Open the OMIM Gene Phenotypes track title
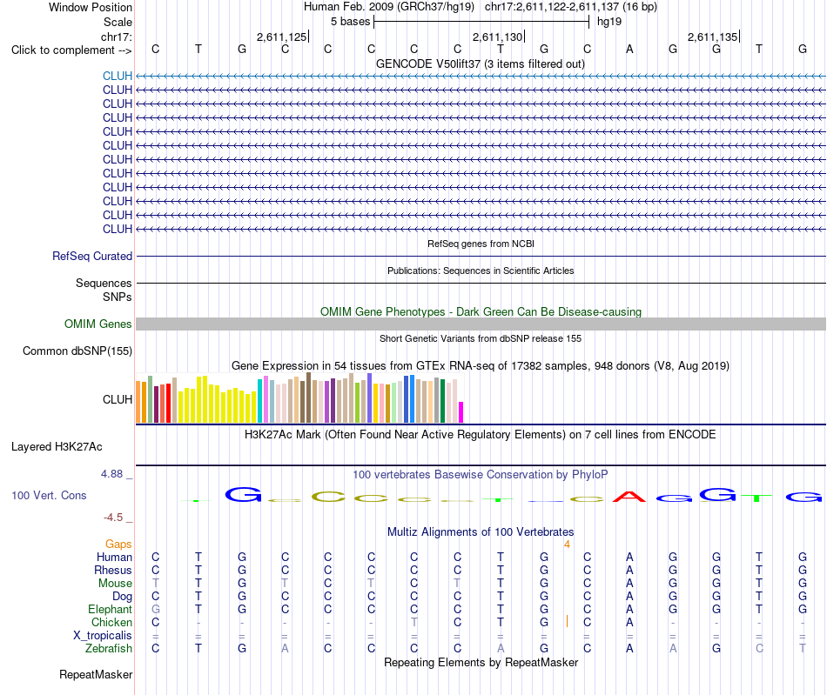The height and width of the screenshot is (695, 827). click(x=481, y=312)
